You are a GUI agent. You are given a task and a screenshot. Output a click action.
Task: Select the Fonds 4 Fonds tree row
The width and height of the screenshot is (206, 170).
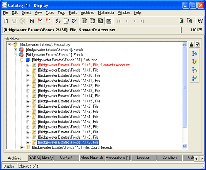coord(54,50)
